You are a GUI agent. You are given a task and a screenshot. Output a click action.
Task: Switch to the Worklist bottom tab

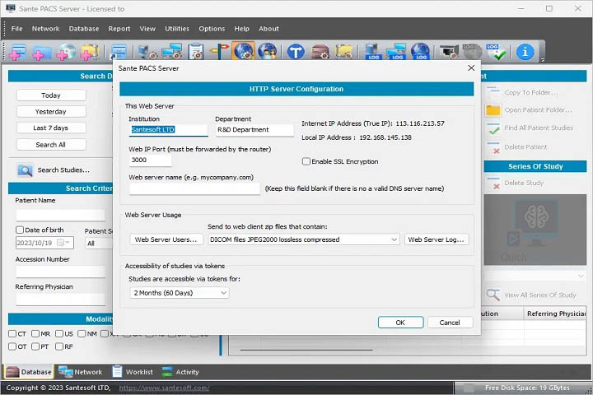[x=133, y=372]
